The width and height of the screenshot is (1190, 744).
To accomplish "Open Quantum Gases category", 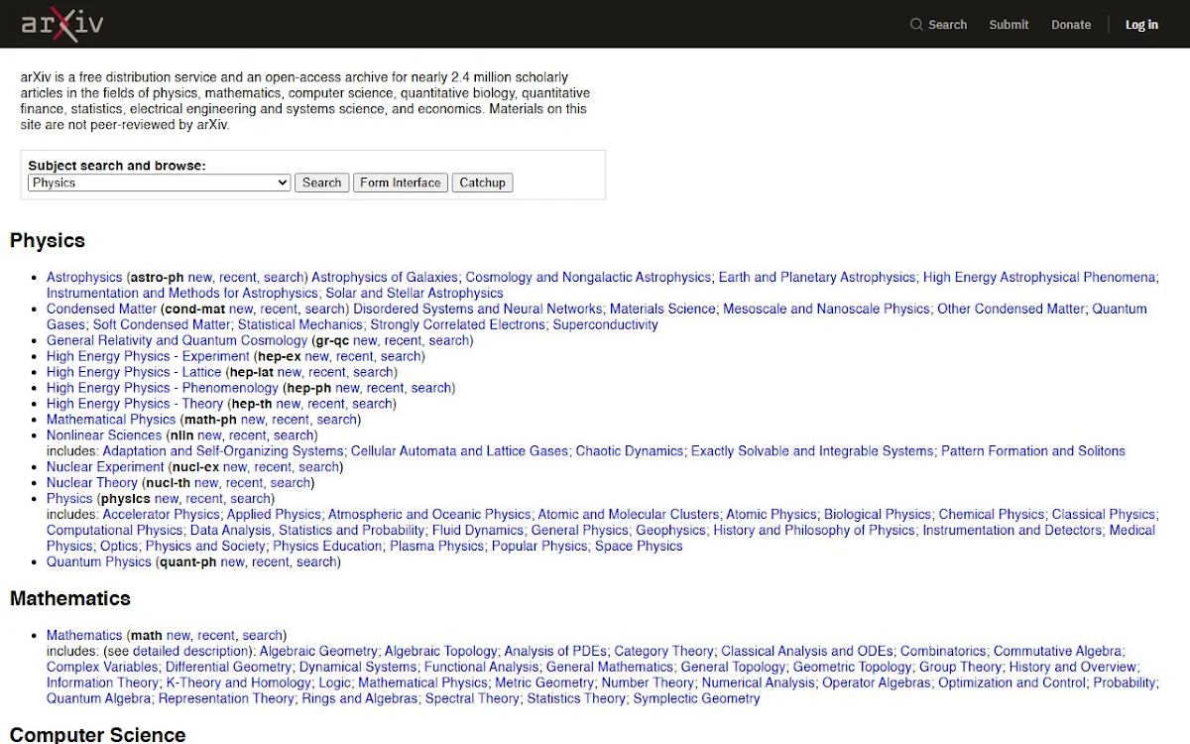I will pyautogui.click(x=1120, y=309).
